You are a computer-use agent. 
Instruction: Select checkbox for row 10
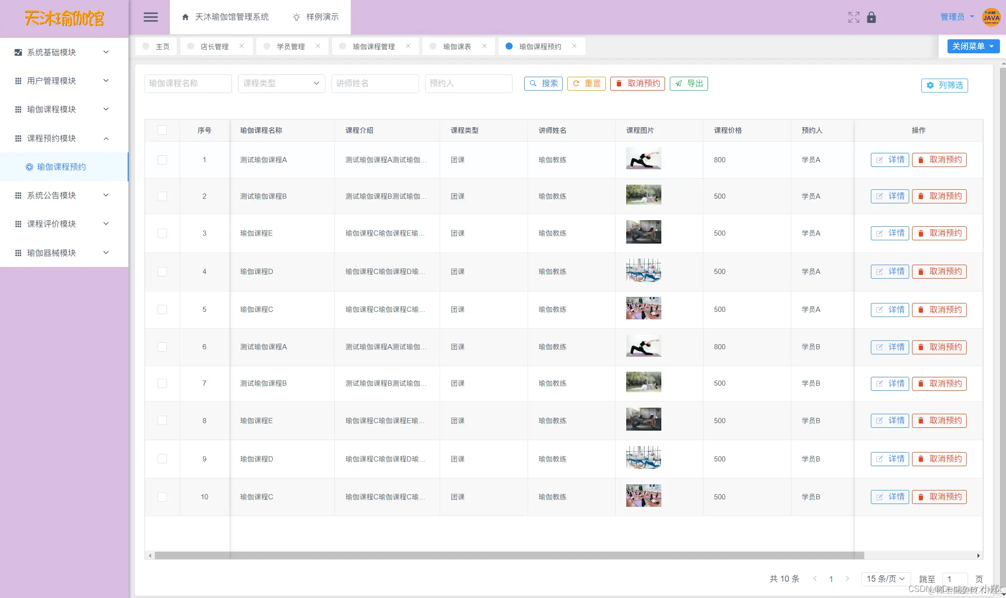coord(162,497)
